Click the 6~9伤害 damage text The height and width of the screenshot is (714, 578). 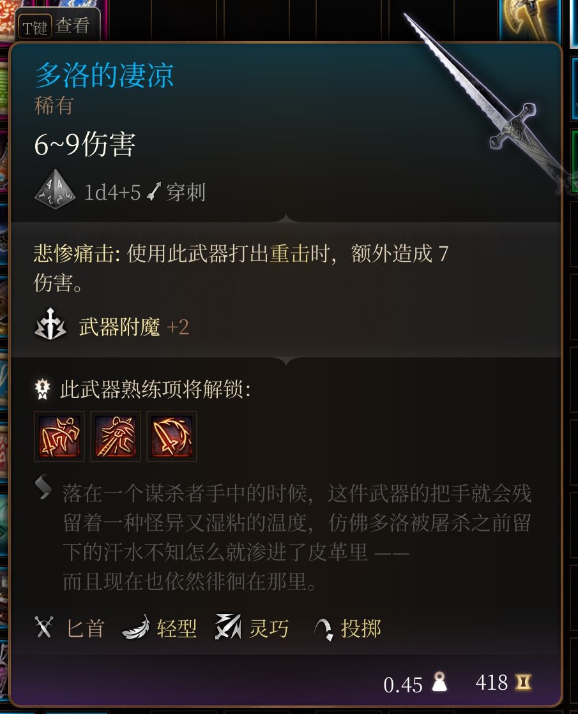(85, 144)
